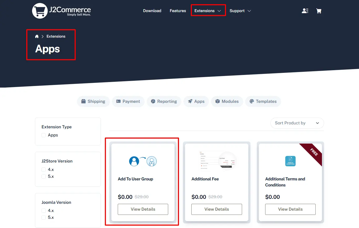
Task: Open the Support navigation item
Action: (237, 11)
